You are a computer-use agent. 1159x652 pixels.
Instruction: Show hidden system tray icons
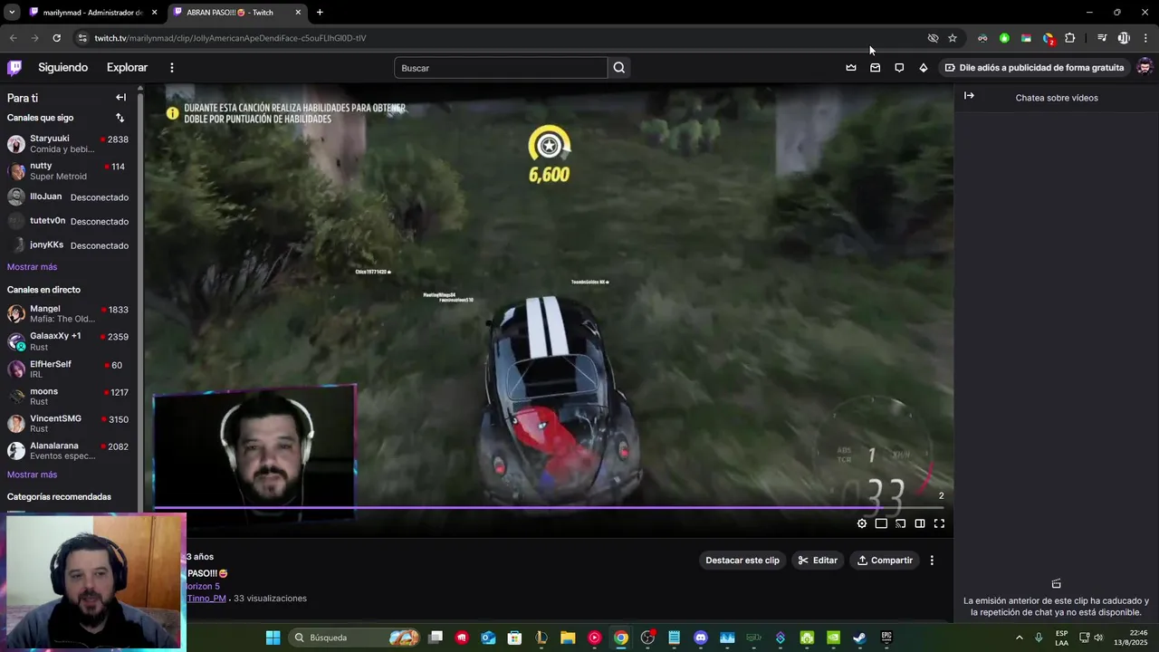(x=1019, y=638)
